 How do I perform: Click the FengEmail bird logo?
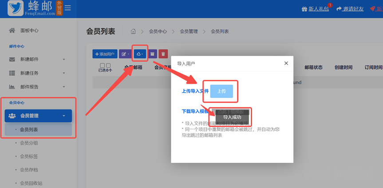(16, 8)
